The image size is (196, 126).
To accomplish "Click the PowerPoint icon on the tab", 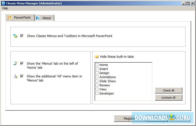I will click(x=9, y=17).
